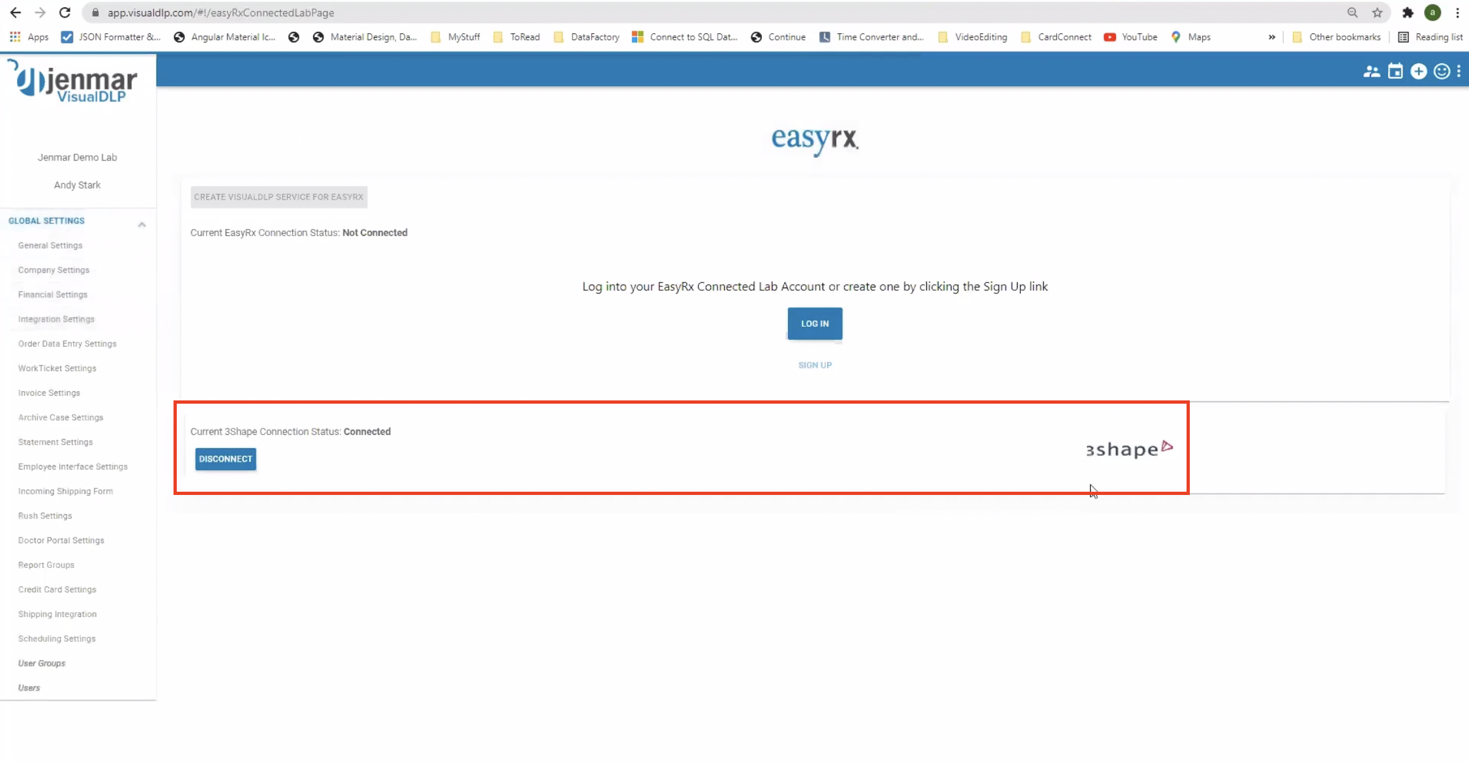Screen dimensions: 1469x763
Task: Click Create VisualDLP Service for EasyRx
Action: pos(279,197)
